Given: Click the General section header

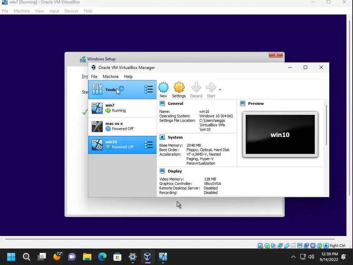Looking at the screenshot, I should point(175,104).
